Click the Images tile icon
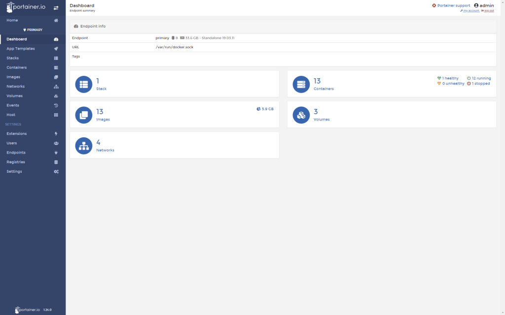The height and width of the screenshot is (315, 505). click(x=84, y=115)
